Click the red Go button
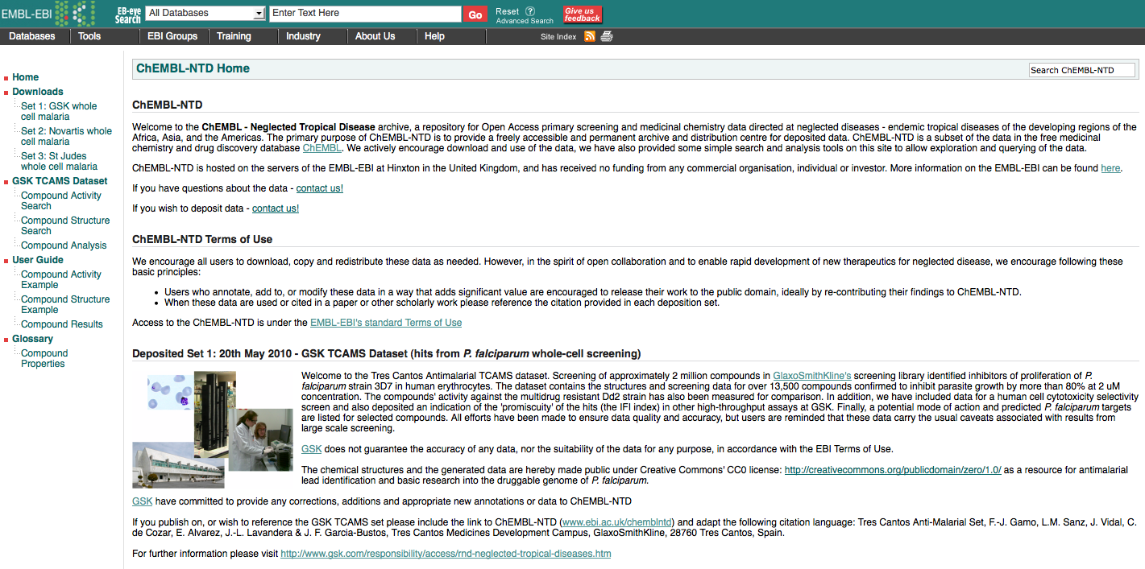Viewport: 1145px width, 569px height. (475, 14)
